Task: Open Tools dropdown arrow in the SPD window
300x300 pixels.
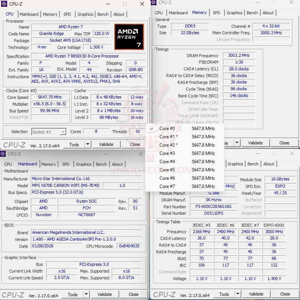Action: tap(238, 294)
